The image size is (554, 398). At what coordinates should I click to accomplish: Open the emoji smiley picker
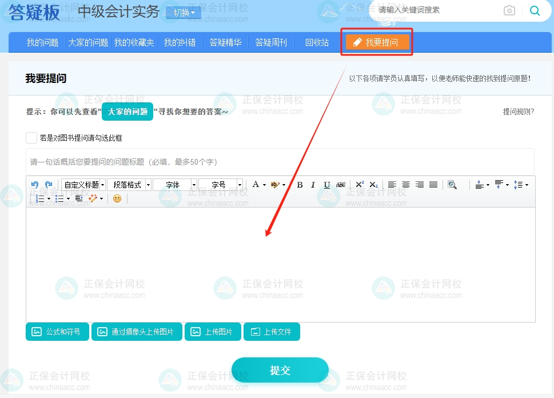coord(117,198)
